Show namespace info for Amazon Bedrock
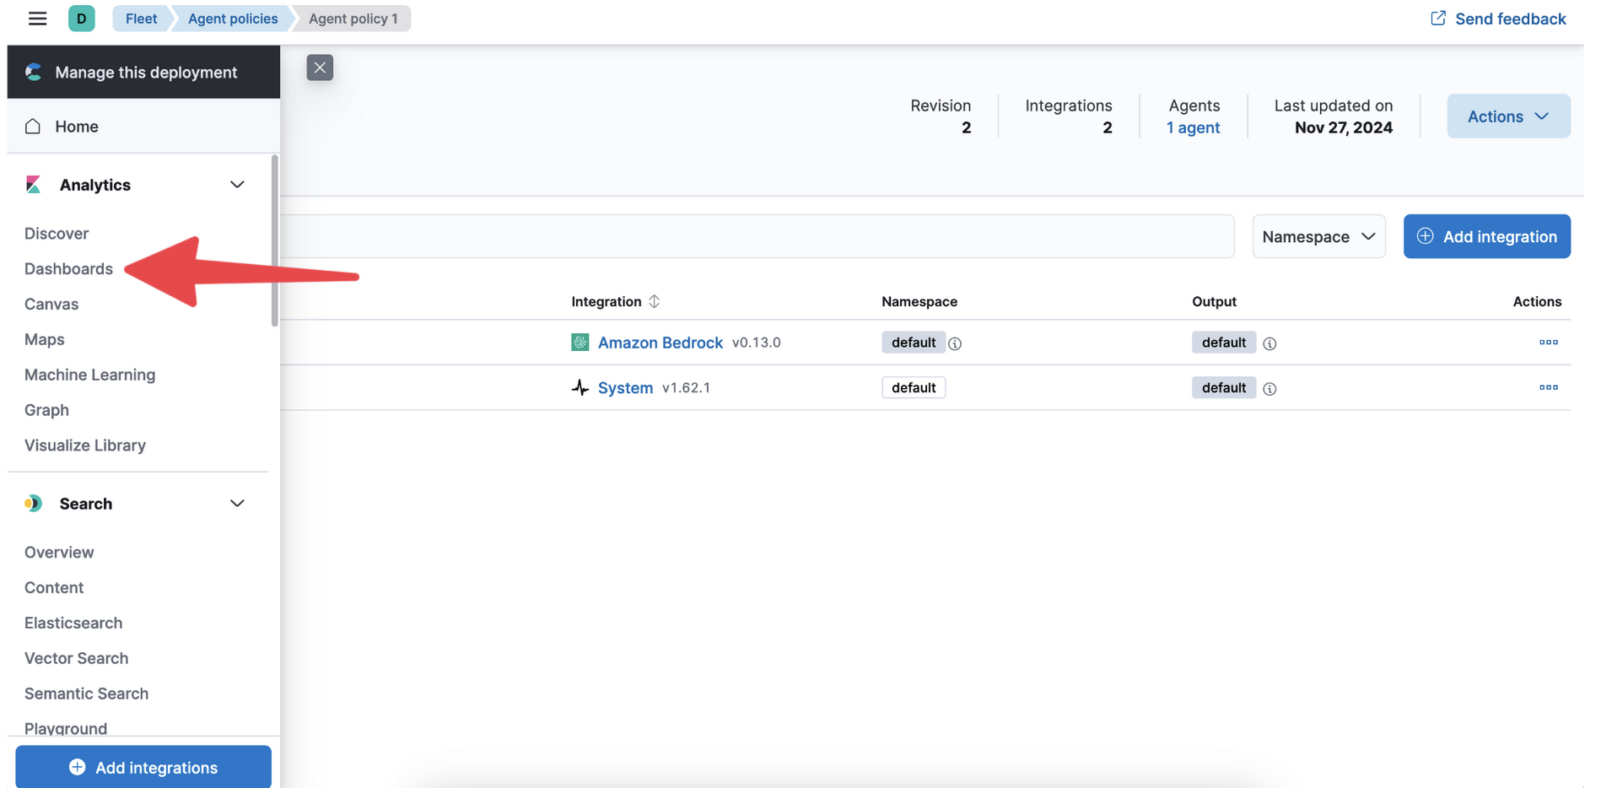1601x788 pixels. [955, 343]
